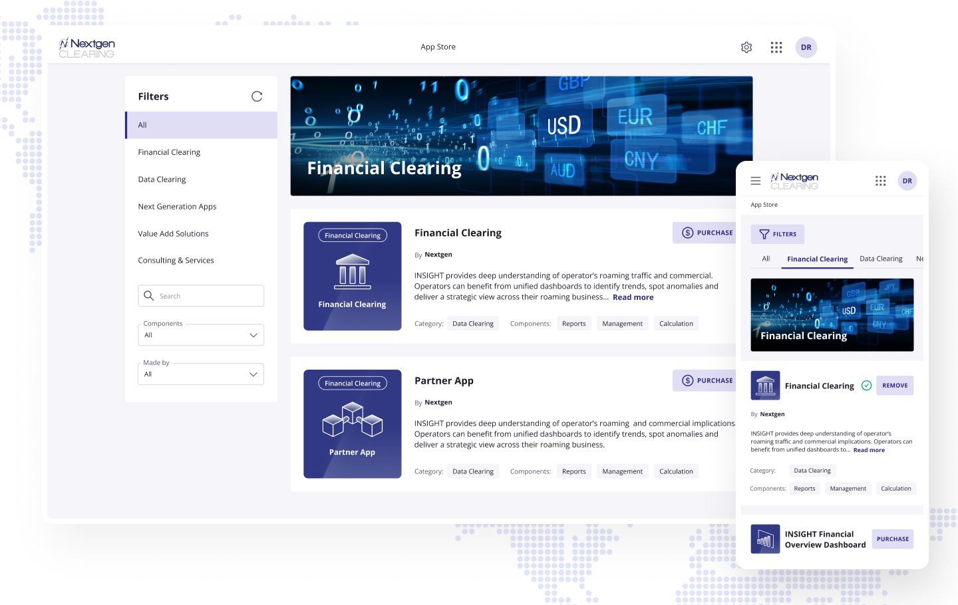The image size is (958, 605).
Task: Click the Financial Clearing app tile thumbnail
Action: 353,276
